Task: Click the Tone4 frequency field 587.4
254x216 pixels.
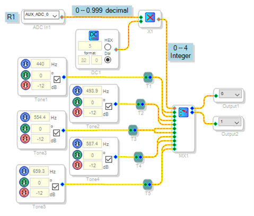Action: pos(92,144)
